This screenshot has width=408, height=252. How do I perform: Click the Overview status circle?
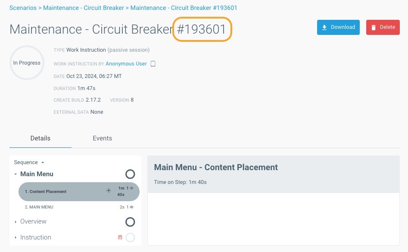tap(130, 221)
